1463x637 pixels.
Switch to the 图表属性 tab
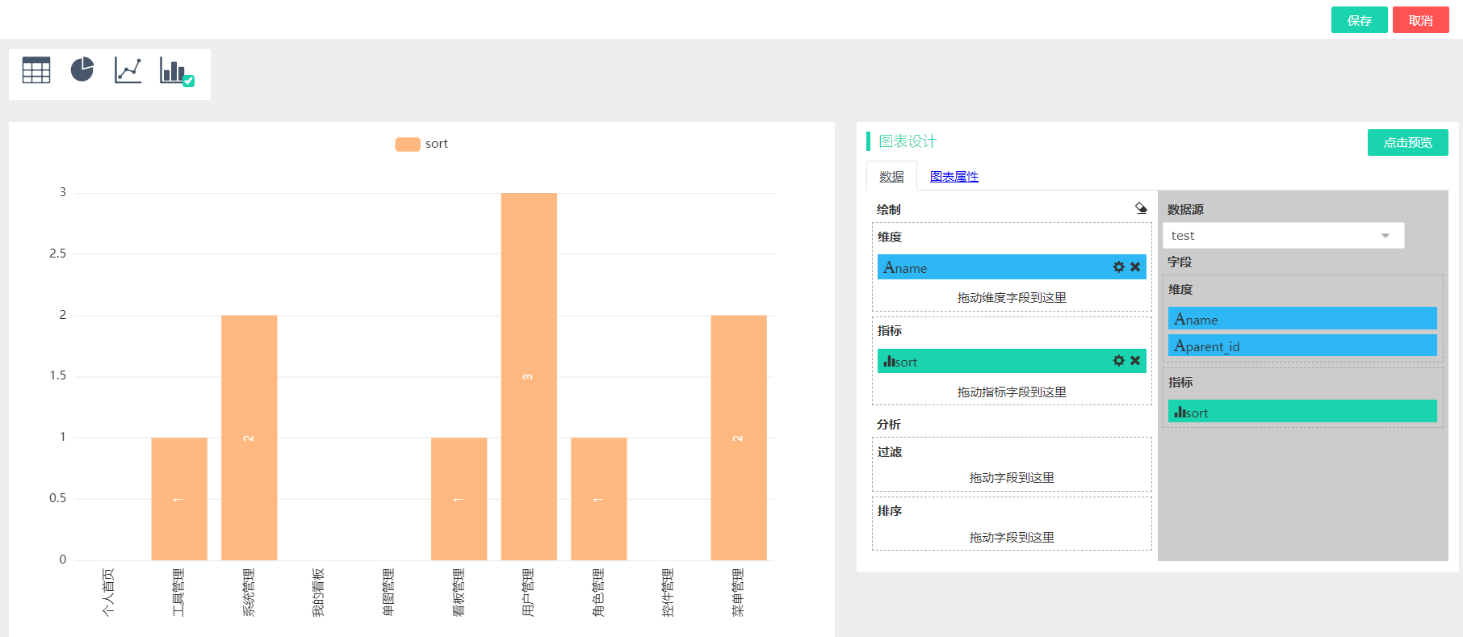tap(954, 177)
